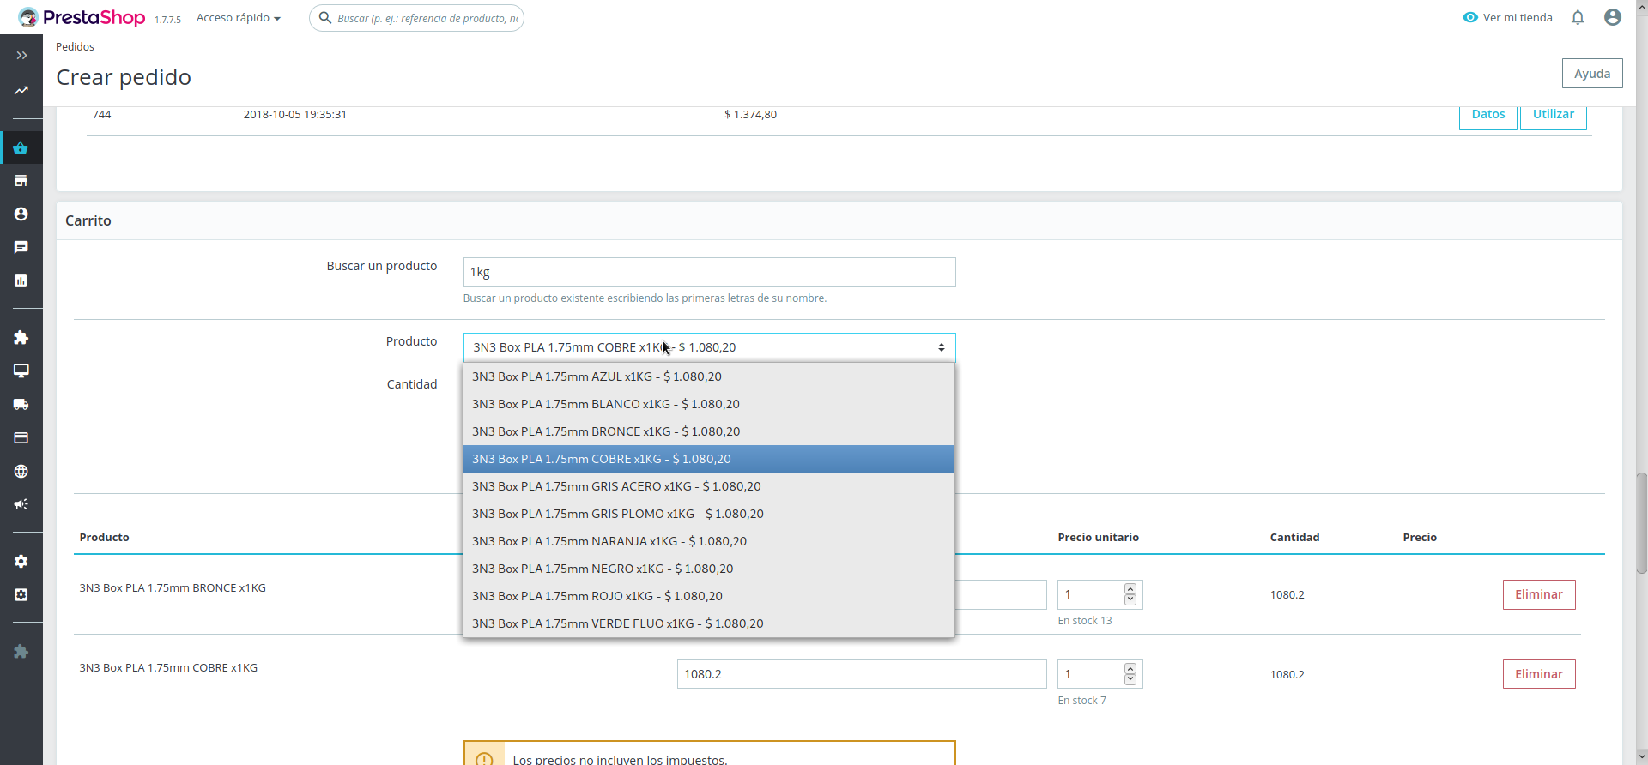This screenshot has height=765, width=1648.
Task: Click the Ayuda button
Action: tap(1592, 74)
